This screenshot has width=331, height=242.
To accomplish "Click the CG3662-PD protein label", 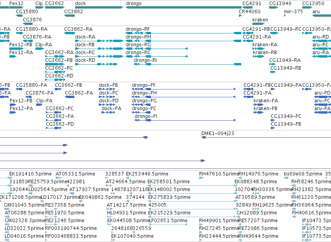I will 60,124.
